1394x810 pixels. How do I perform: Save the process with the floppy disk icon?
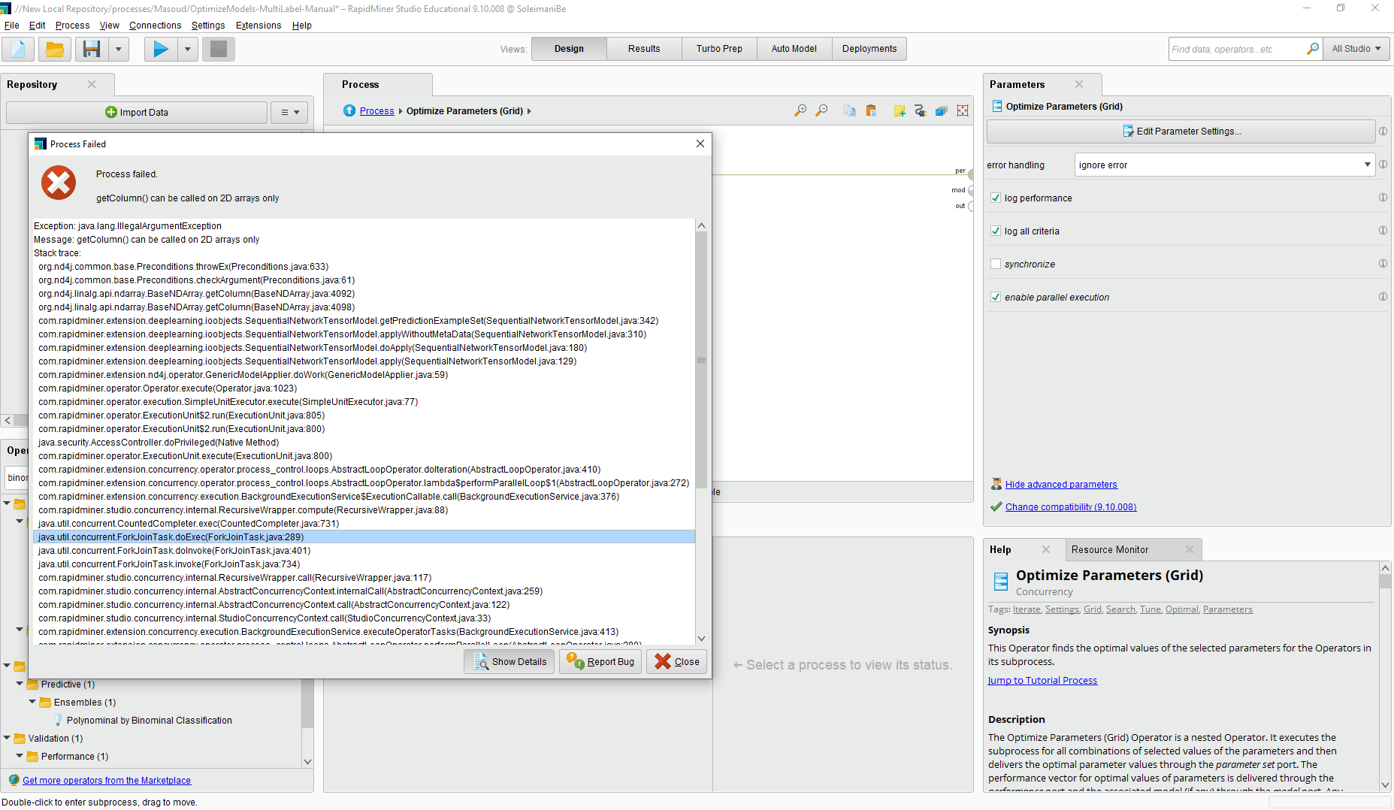click(x=92, y=50)
